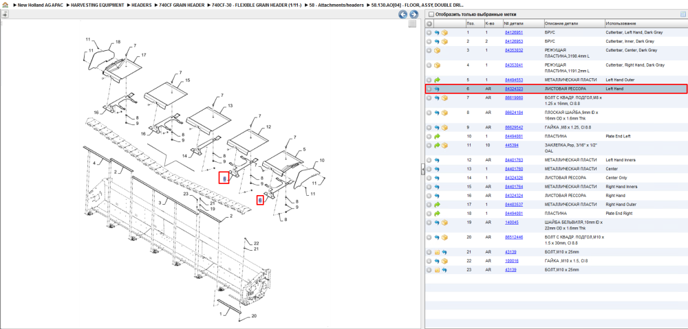Click the yellow note icon in row 21
This screenshot has height=329, width=688.
437,252
